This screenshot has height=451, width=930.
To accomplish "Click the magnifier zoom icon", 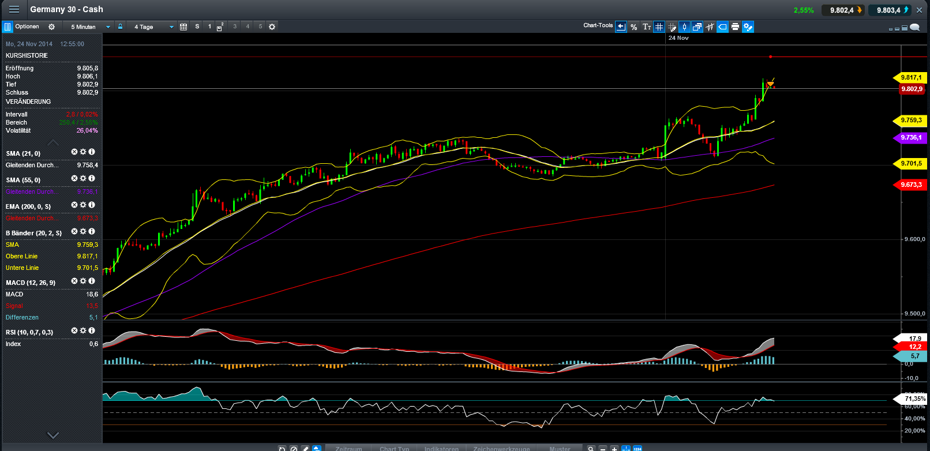I will [591, 449].
